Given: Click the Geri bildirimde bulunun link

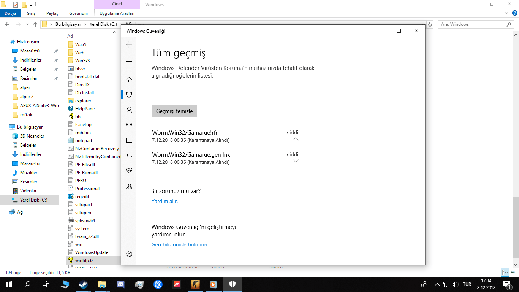Looking at the screenshot, I should 179,244.
